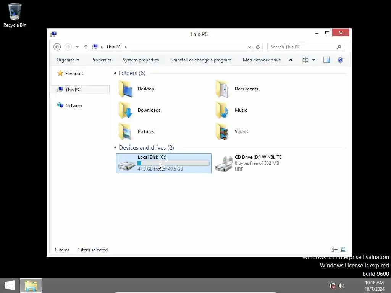This screenshot has height=293, width=391.
Task: Select the Documents folder icon
Action: click(x=222, y=89)
